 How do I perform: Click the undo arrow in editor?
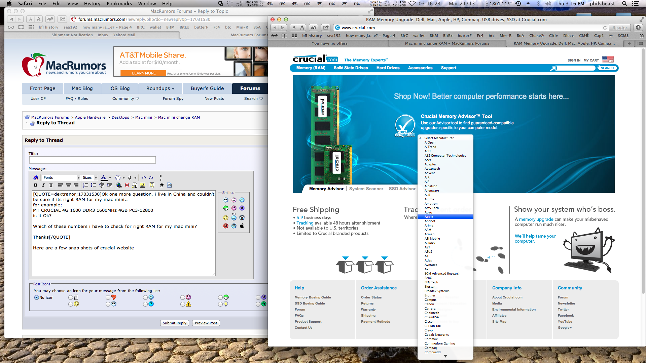point(144,177)
